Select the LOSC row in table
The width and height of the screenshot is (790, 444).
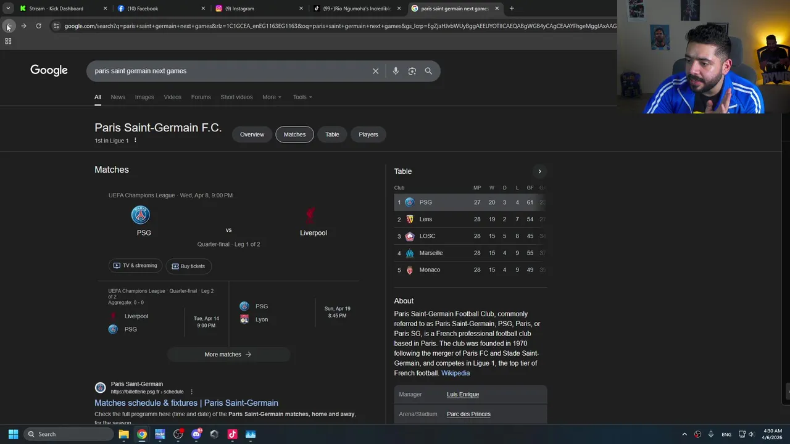[x=470, y=236]
